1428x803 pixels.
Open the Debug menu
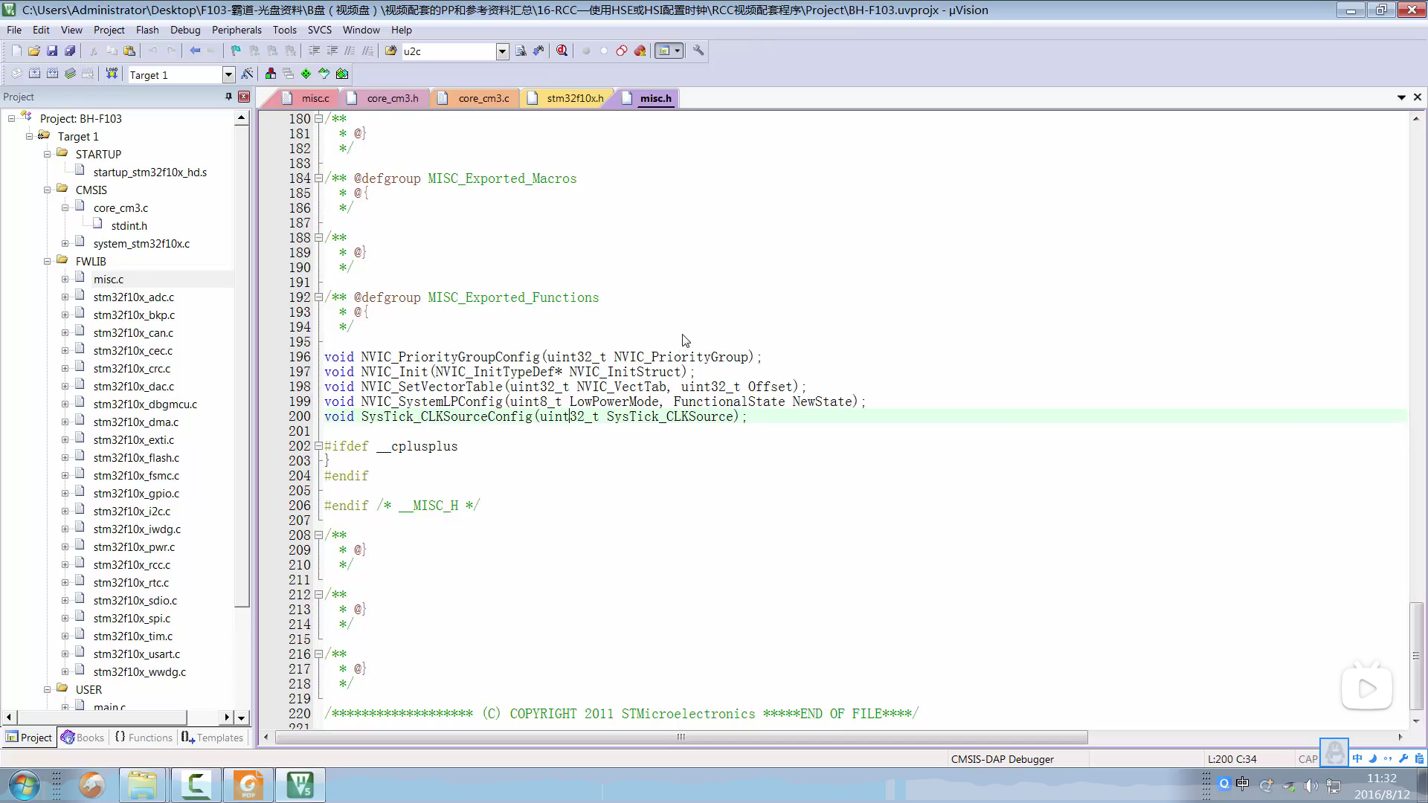(185, 30)
